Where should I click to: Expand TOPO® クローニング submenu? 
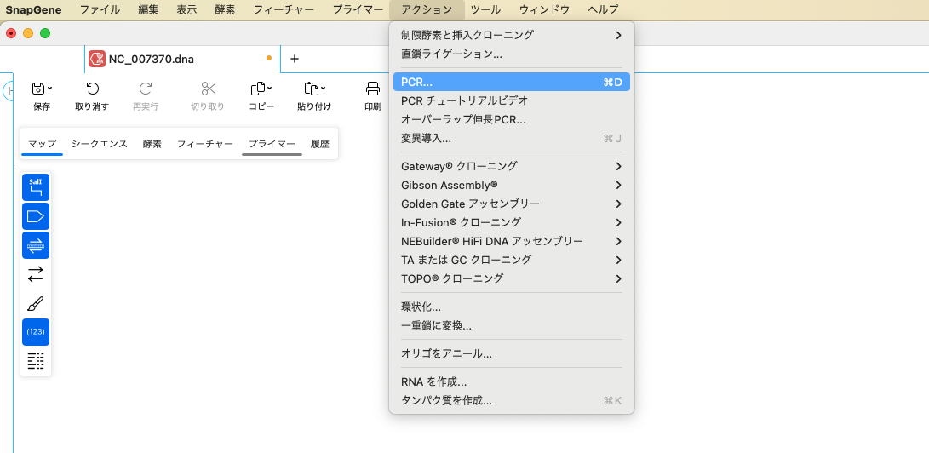511,278
